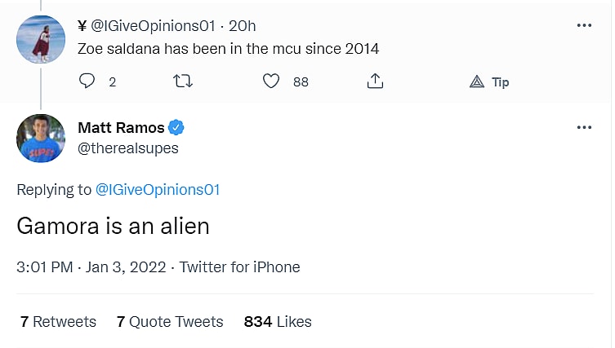Retweet the Zoe Saldana tweet
Image resolution: width=615 pixels, height=348 pixels.
tap(185, 81)
